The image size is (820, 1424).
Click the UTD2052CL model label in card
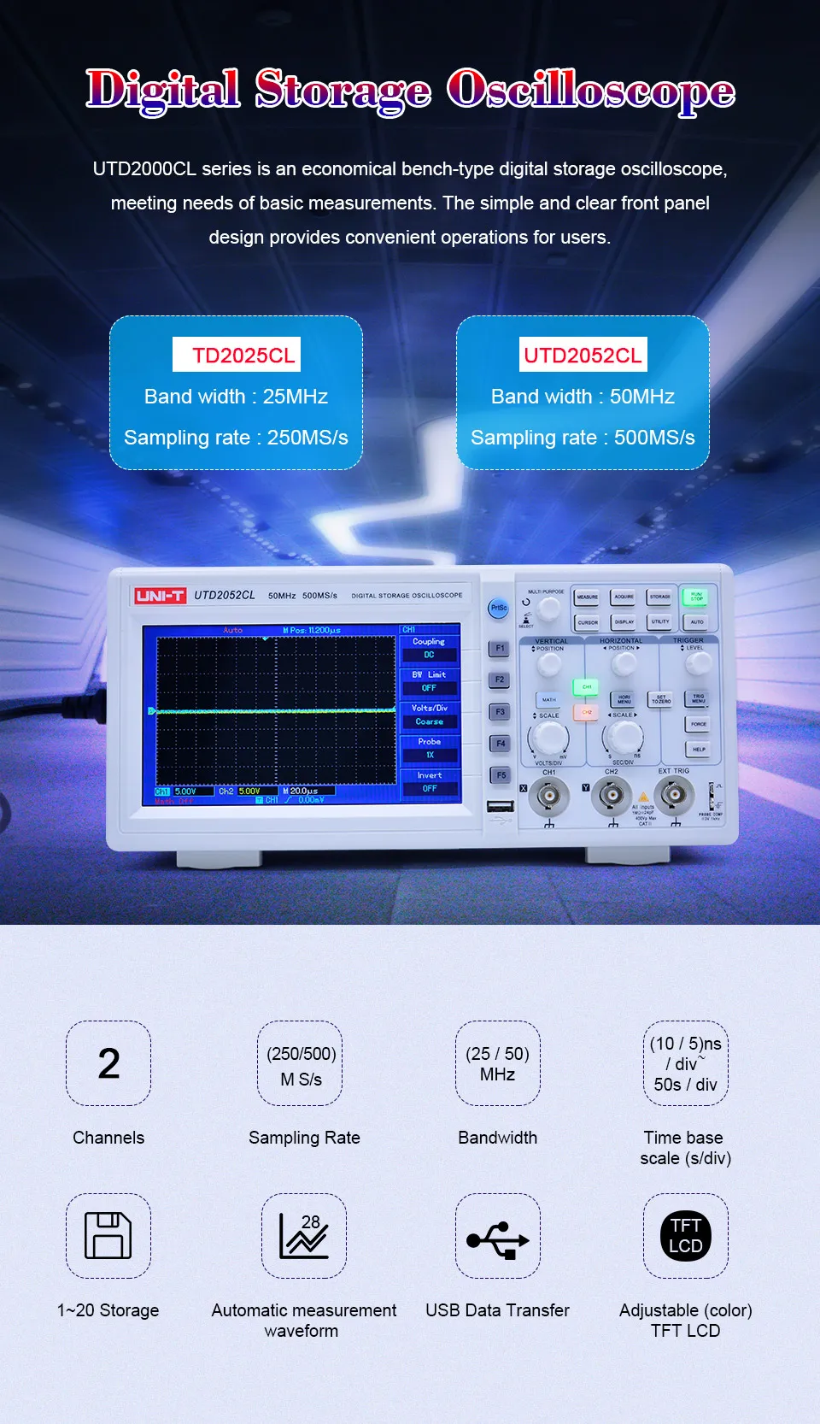(583, 355)
